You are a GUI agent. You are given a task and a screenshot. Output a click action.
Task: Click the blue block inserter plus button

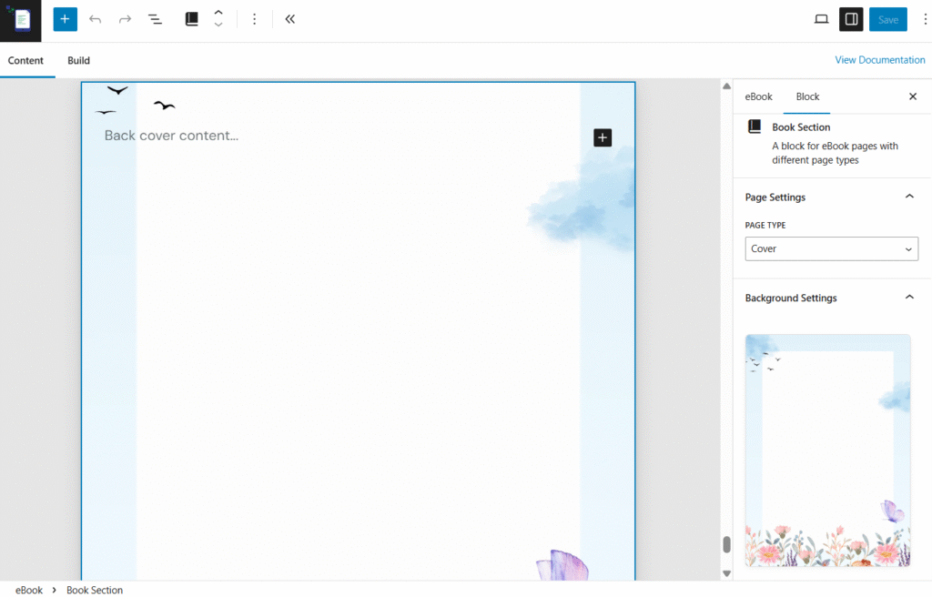point(65,19)
